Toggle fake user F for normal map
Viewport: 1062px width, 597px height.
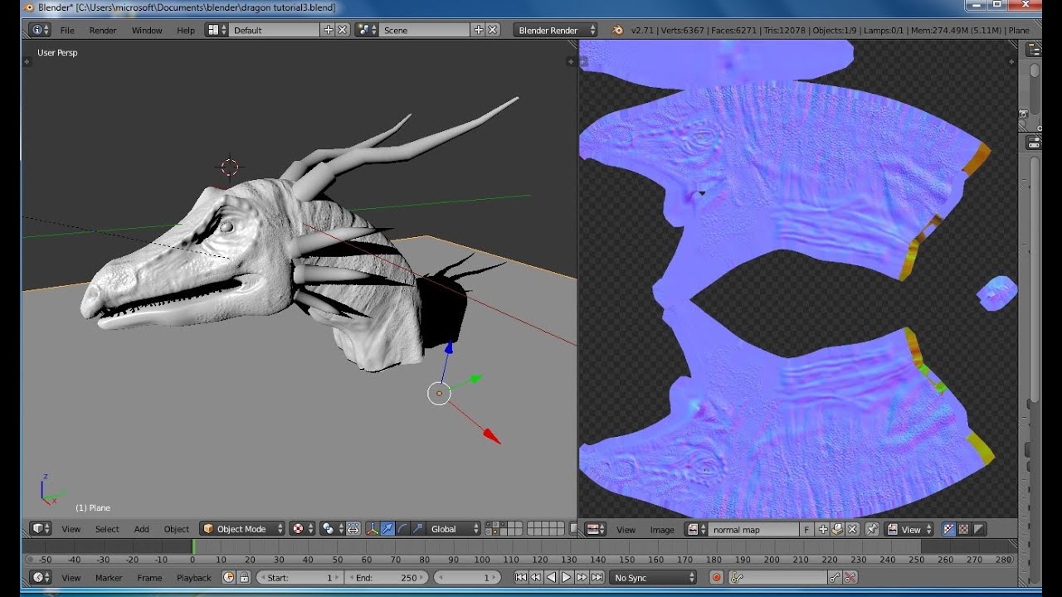(x=807, y=529)
